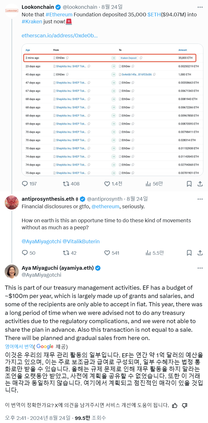Bookmark the antiprosynthesis.eth post

click(x=189, y=253)
